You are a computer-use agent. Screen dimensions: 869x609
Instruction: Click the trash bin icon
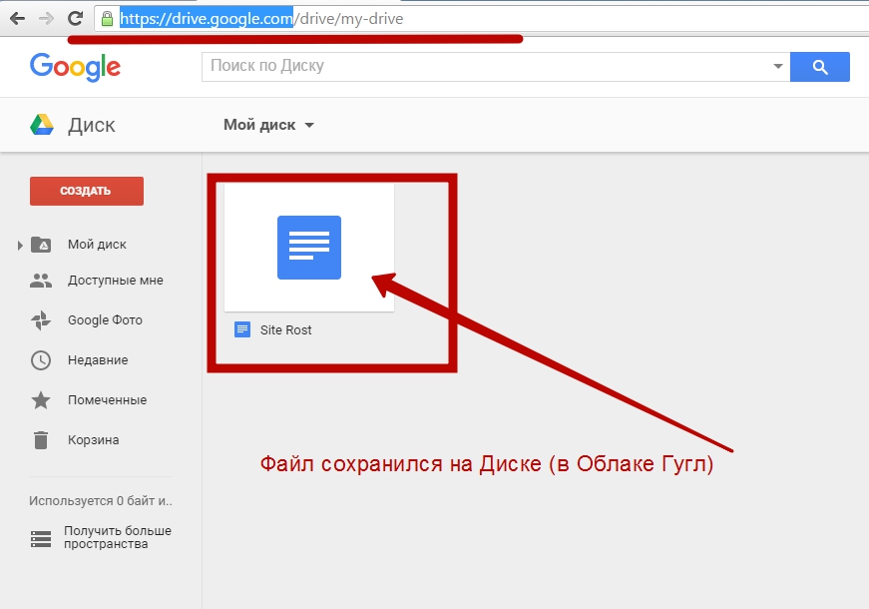(x=41, y=440)
